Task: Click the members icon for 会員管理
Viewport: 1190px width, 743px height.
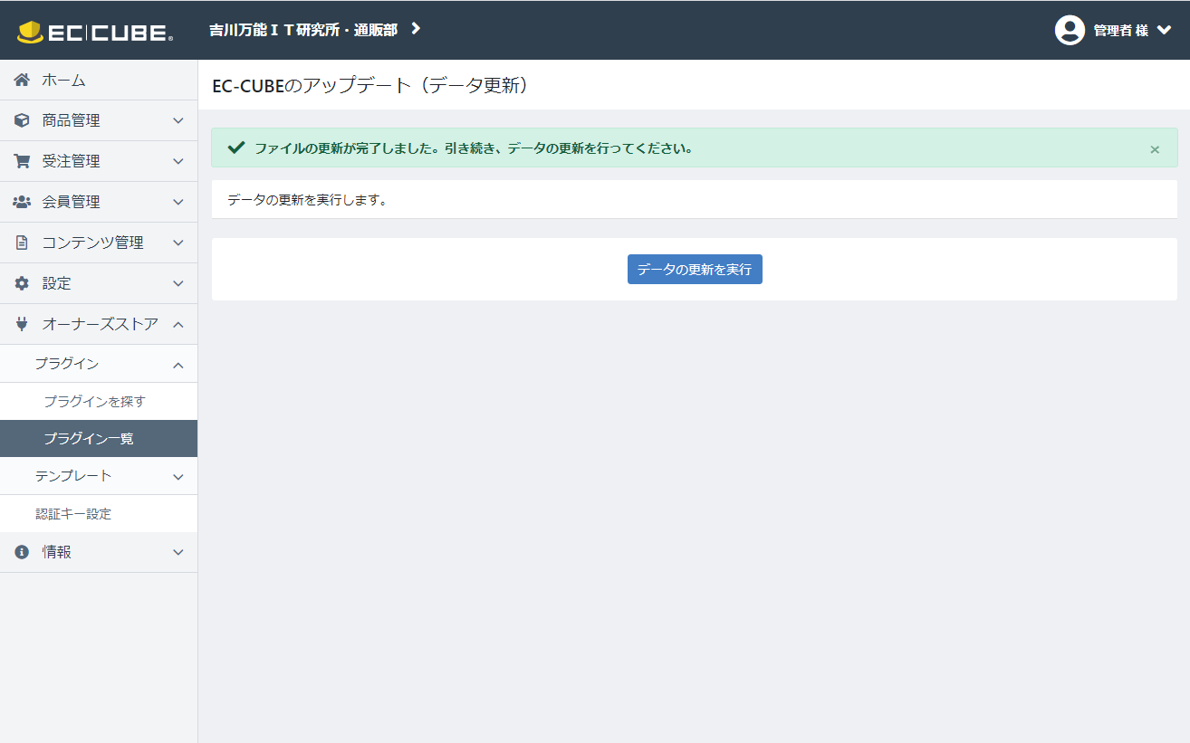Action: 22,202
